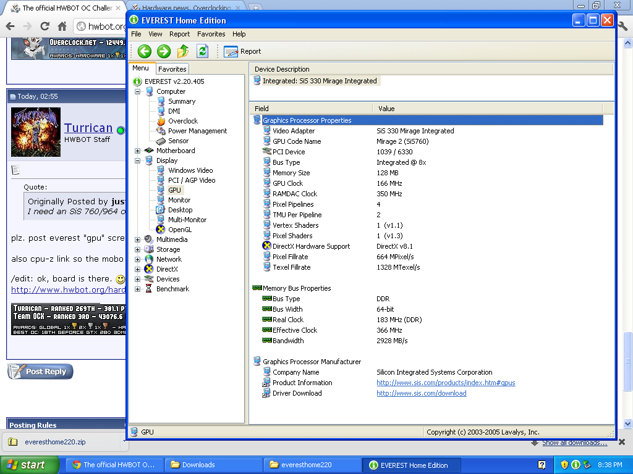Viewport: 633px width, 474px height.
Task: Select Windows Video under Display
Action: 190,170
